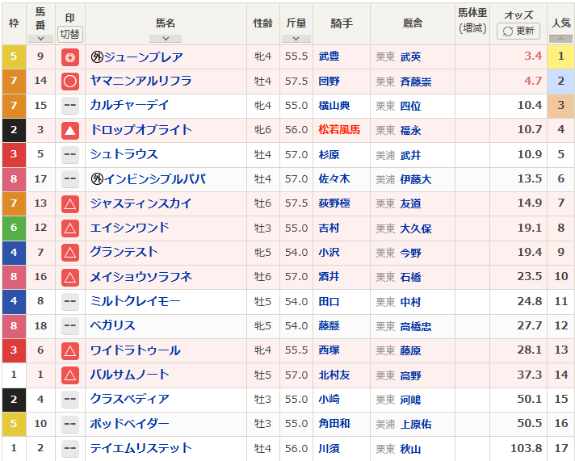This screenshot has width=575, height=461.
Task: Click the double-circle mark for ジューンブレア
Action: pos(70,57)
